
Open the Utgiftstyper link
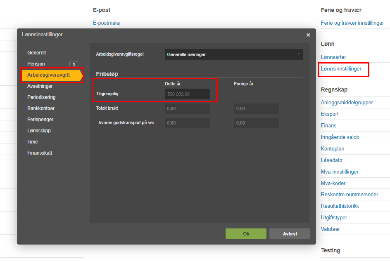pos(334,218)
